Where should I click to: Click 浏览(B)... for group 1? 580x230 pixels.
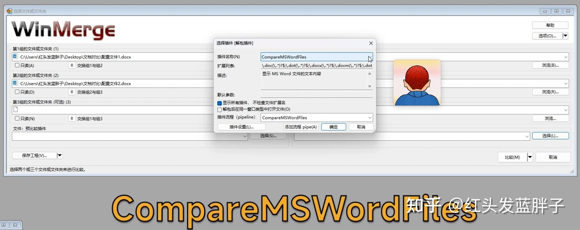550,65
